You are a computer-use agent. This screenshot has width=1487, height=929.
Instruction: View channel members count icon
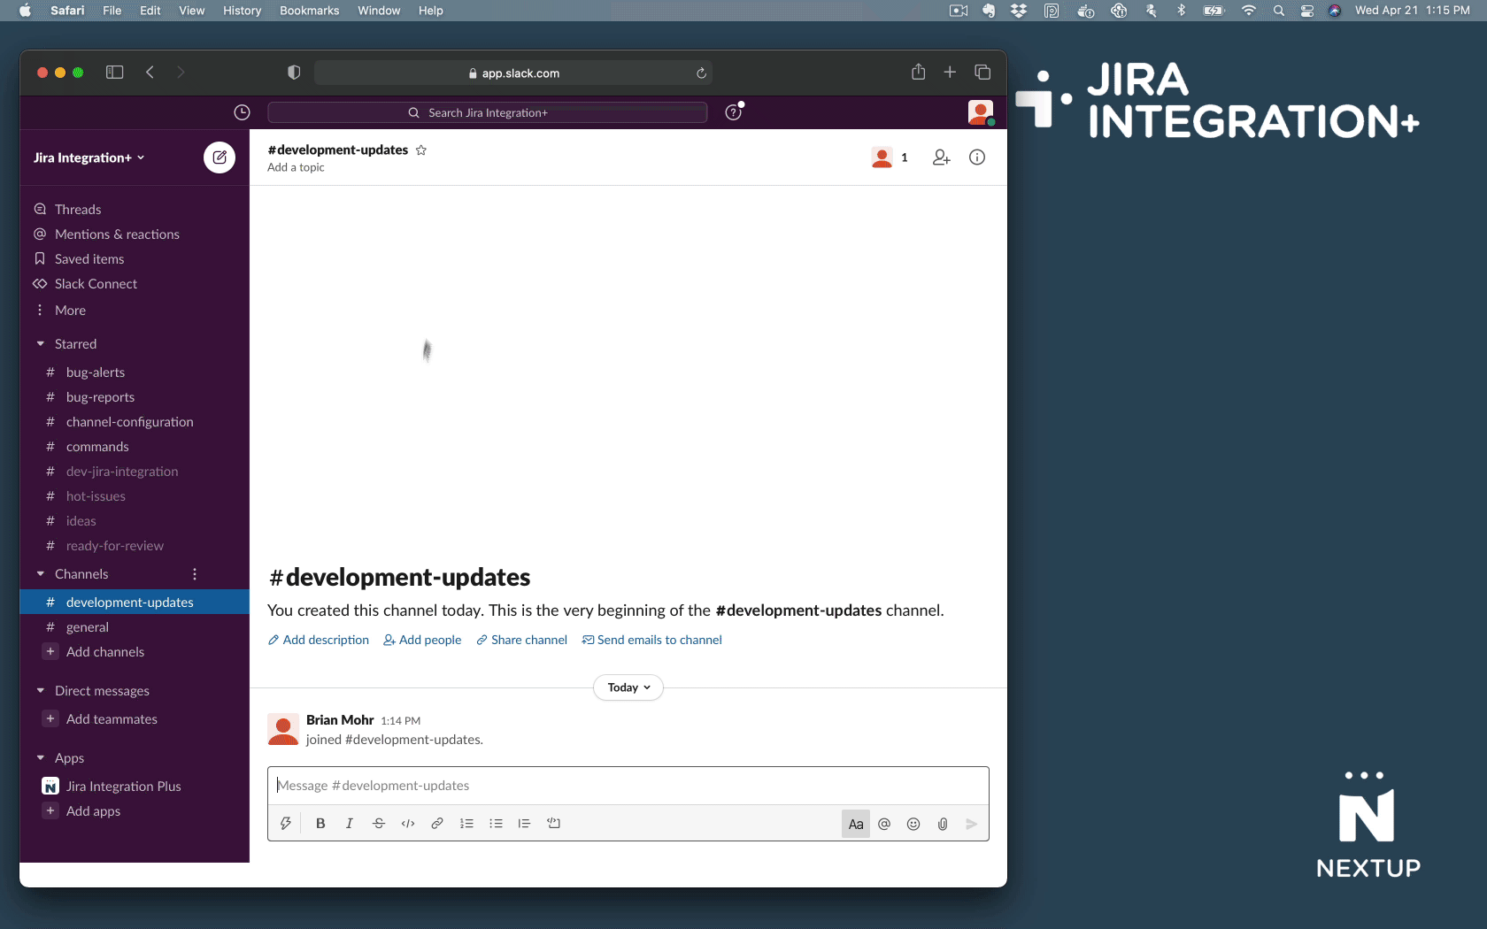(x=890, y=157)
